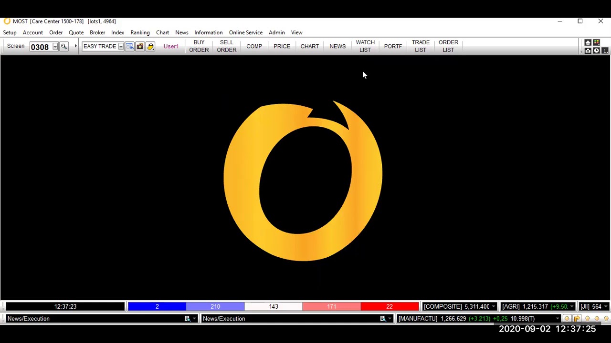
Task: Open the CHART toolbar button
Action: (x=309, y=46)
